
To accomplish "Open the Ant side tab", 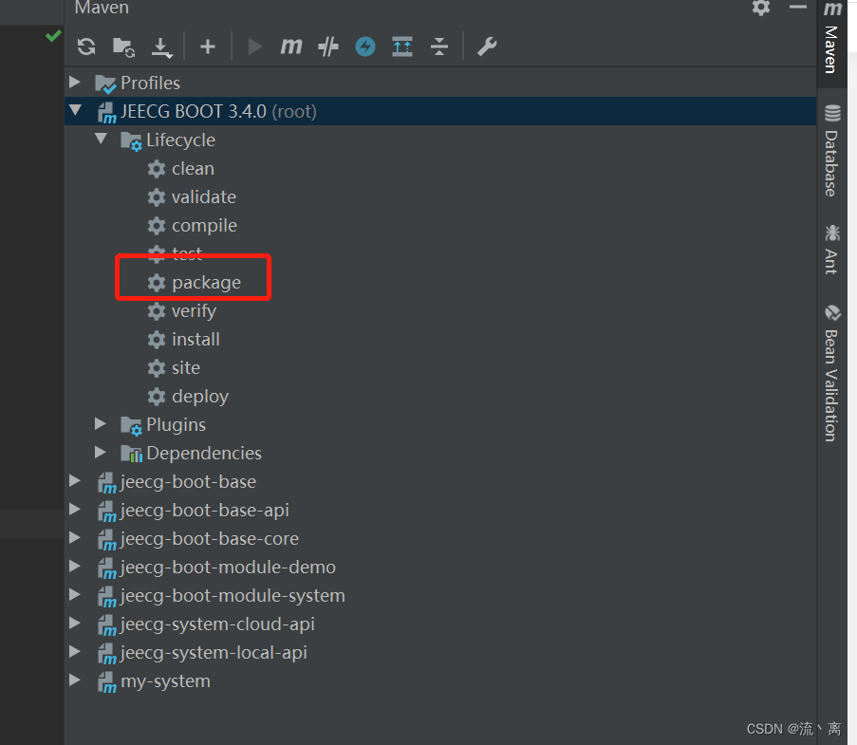I will coord(832,249).
